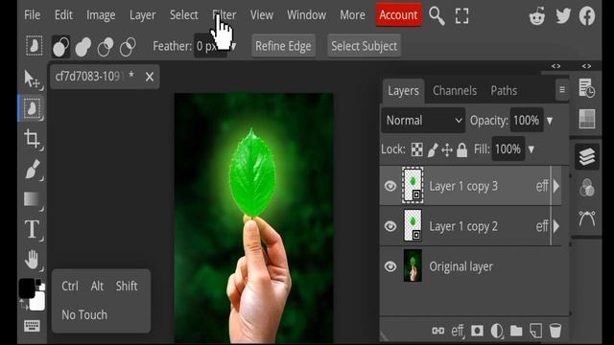
Task: Select the Brush tool
Action: click(32, 169)
